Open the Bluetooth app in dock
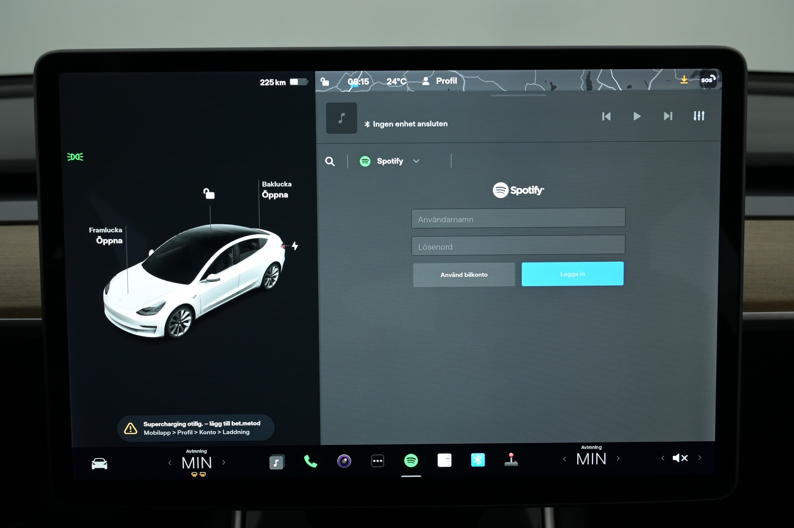The height and width of the screenshot is (528, 794). tap(478, 460)
